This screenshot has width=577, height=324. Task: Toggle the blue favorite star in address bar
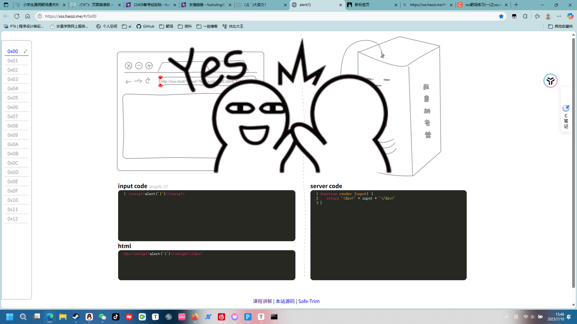tap(501, 16)
